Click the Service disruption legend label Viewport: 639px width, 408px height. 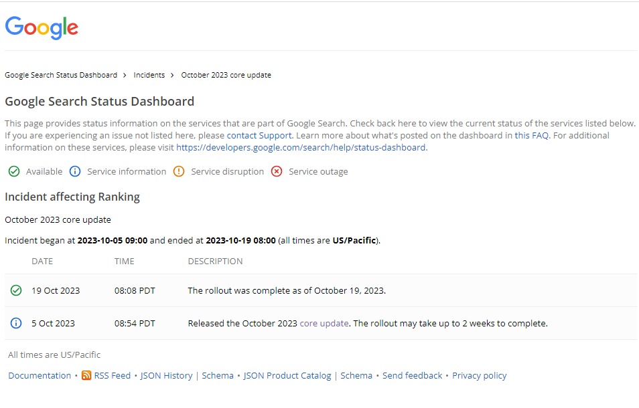click(x=227, y=172)
